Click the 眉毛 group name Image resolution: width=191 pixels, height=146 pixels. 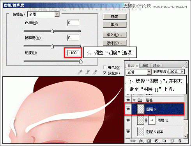click(x=149, y=100)
